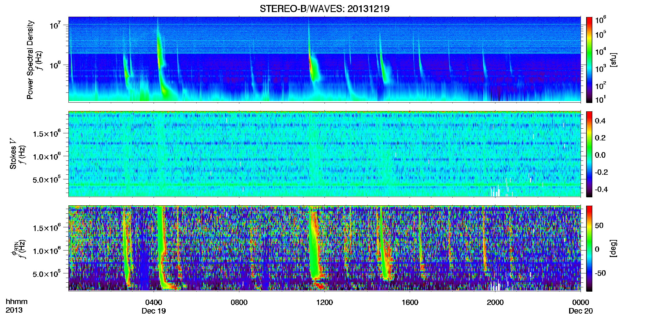Click "5.0×10^5" tick on the φRTN axis

[46, 274]
